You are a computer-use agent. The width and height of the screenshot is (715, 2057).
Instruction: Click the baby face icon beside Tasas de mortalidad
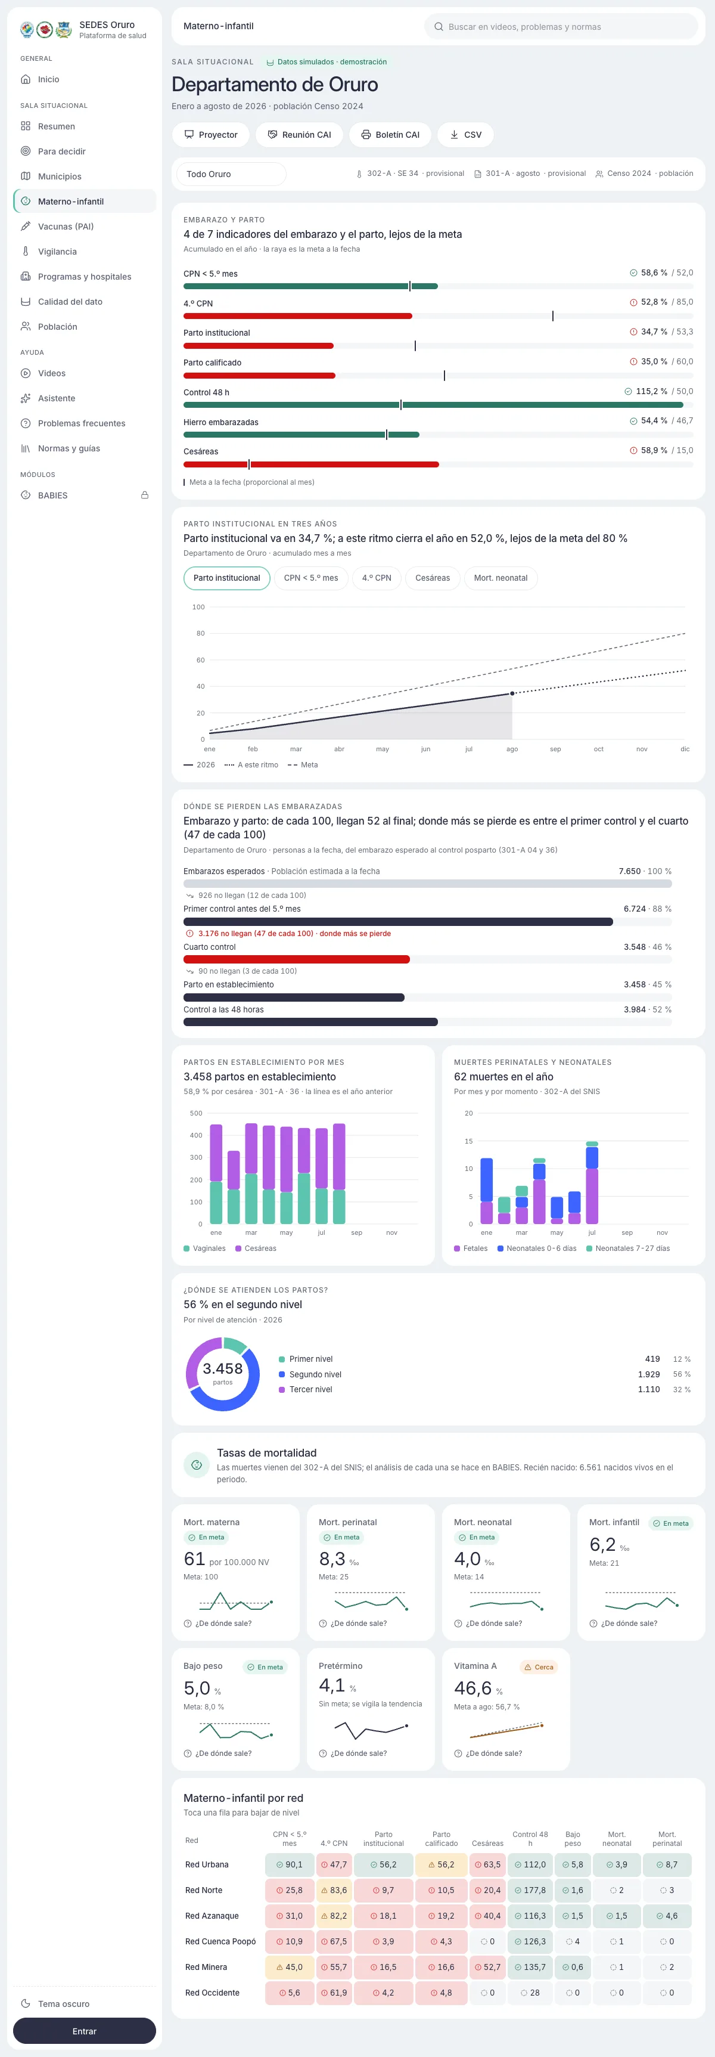196,1464
